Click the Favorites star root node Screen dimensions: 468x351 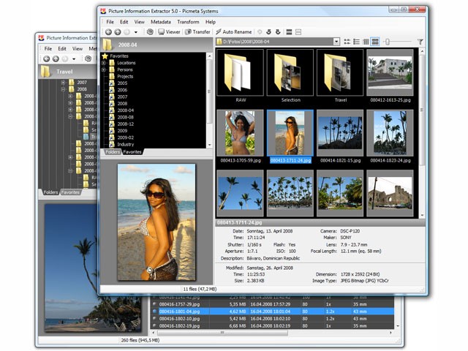pos(105,56)
